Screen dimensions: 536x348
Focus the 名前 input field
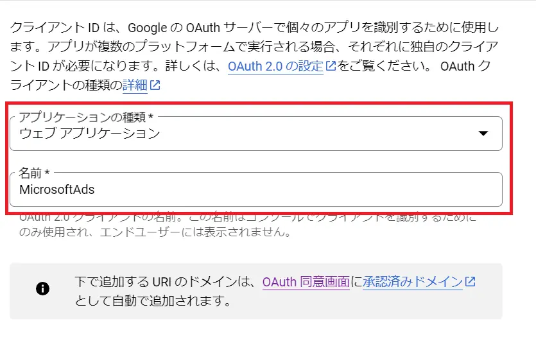(x=255, y=189)
